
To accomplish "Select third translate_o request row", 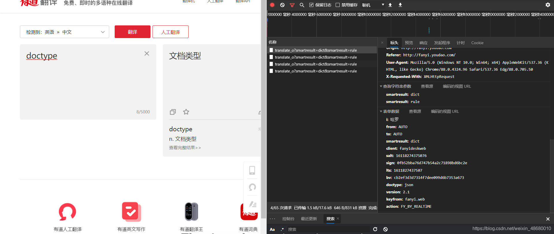I will (x=322, y=64).
